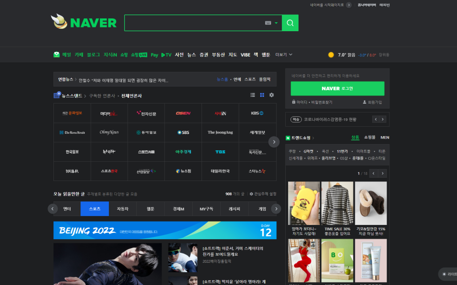This screenshot has width=457, height=285.
Task: Select the 스포츠 topic tab
Action: coord(95,209)
